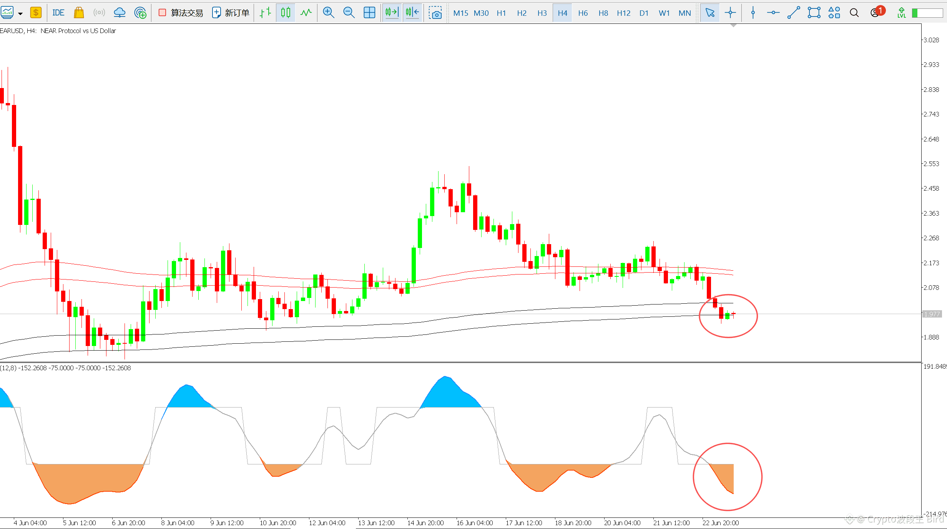Image resolution: width=947 pixels, height=529 pixels.
Task: Switch to the W1 weekly timeframe
Action: tap(664, 13)
